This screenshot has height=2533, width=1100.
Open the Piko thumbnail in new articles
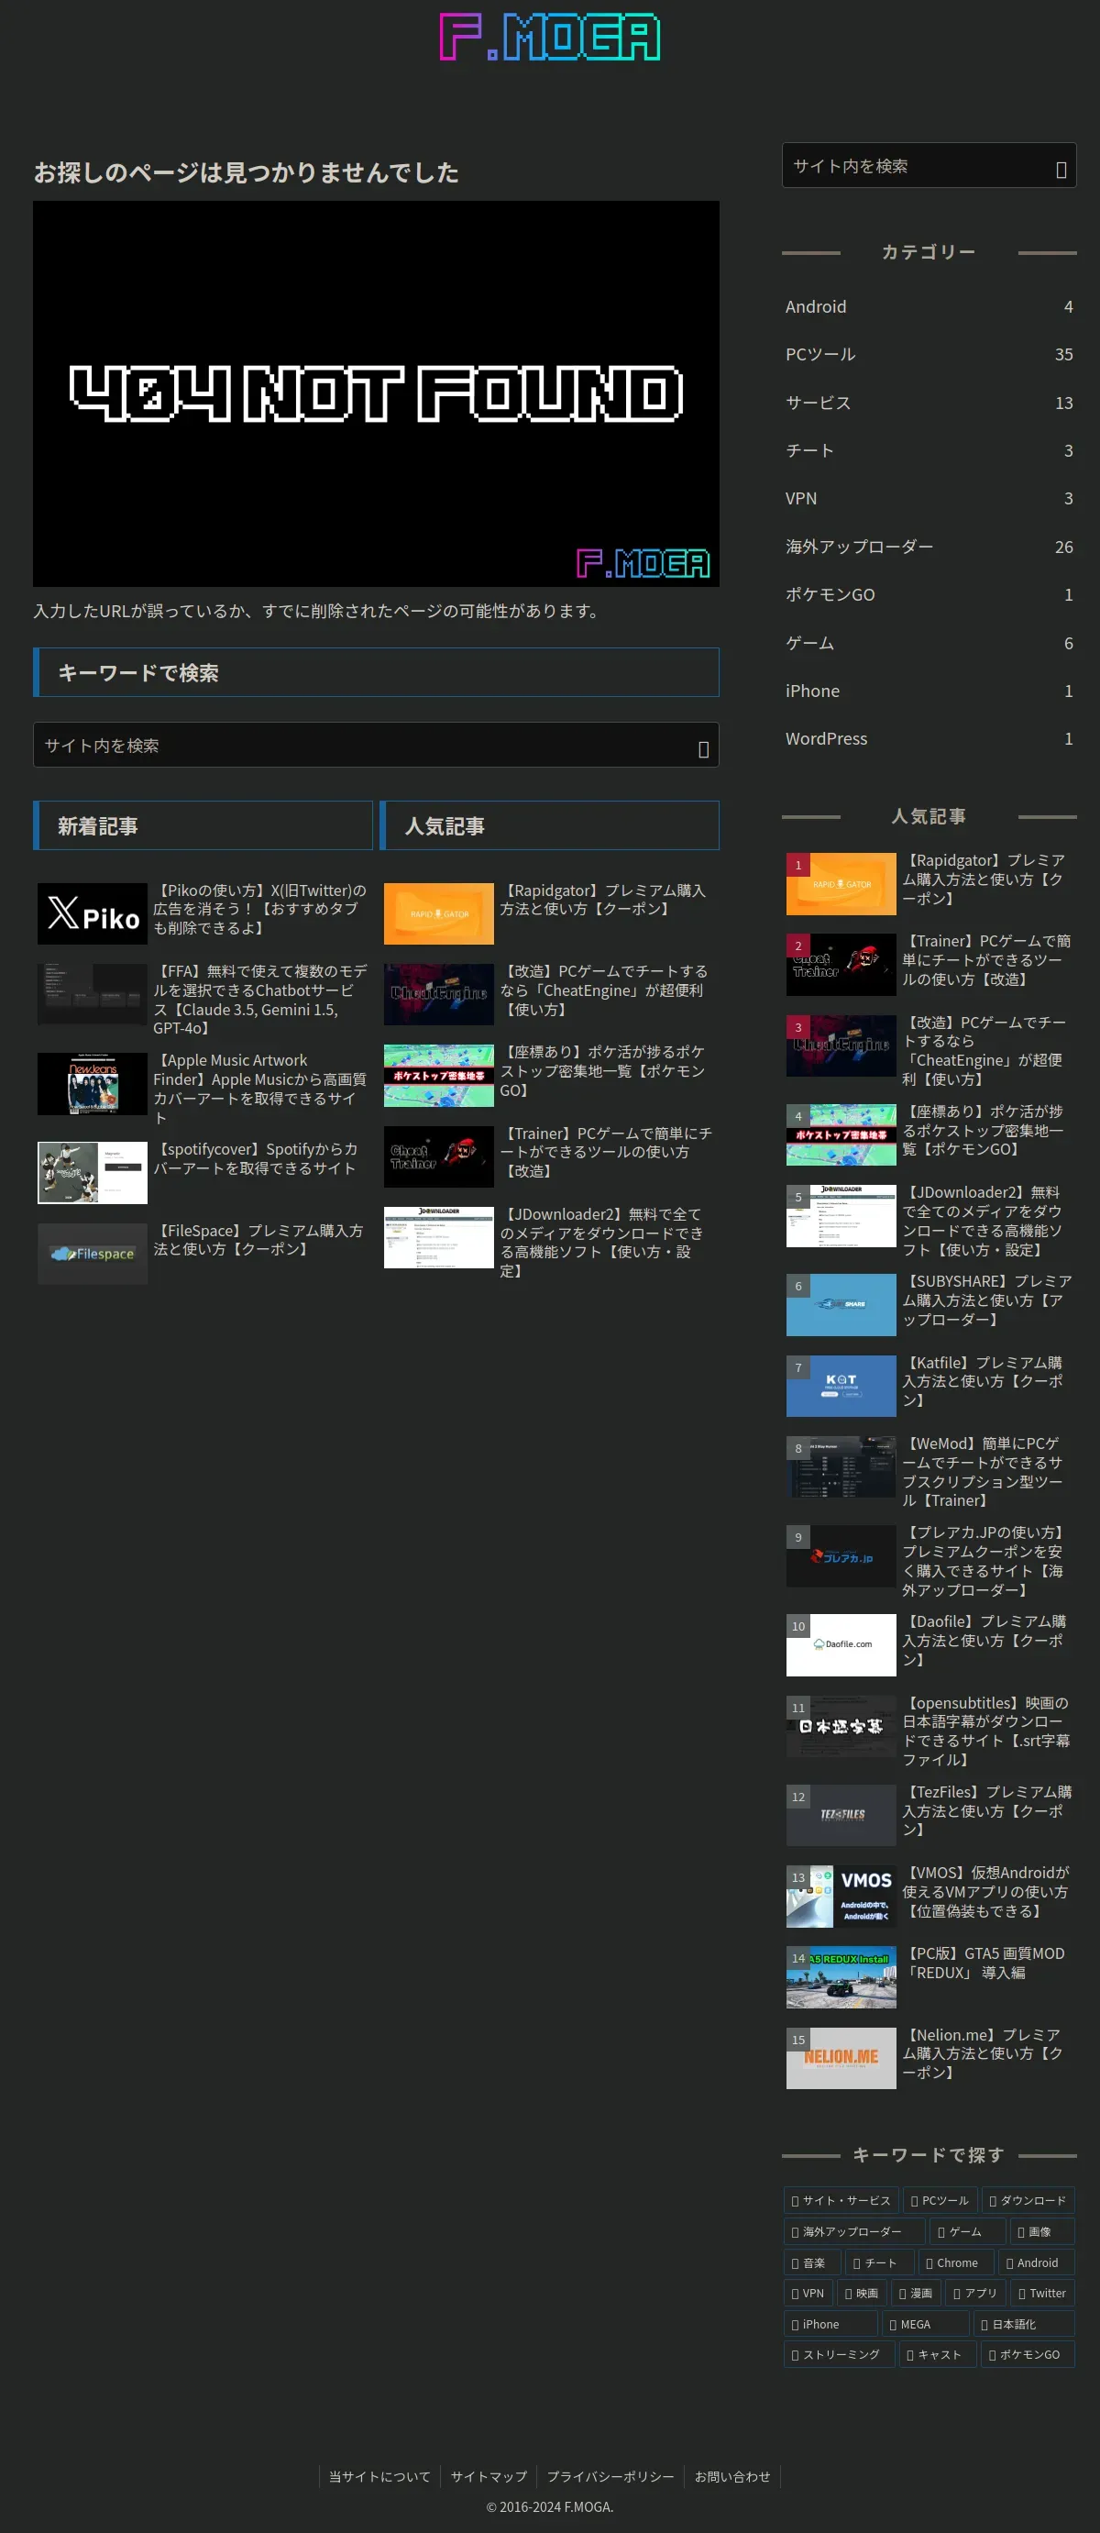coord(93,913)
